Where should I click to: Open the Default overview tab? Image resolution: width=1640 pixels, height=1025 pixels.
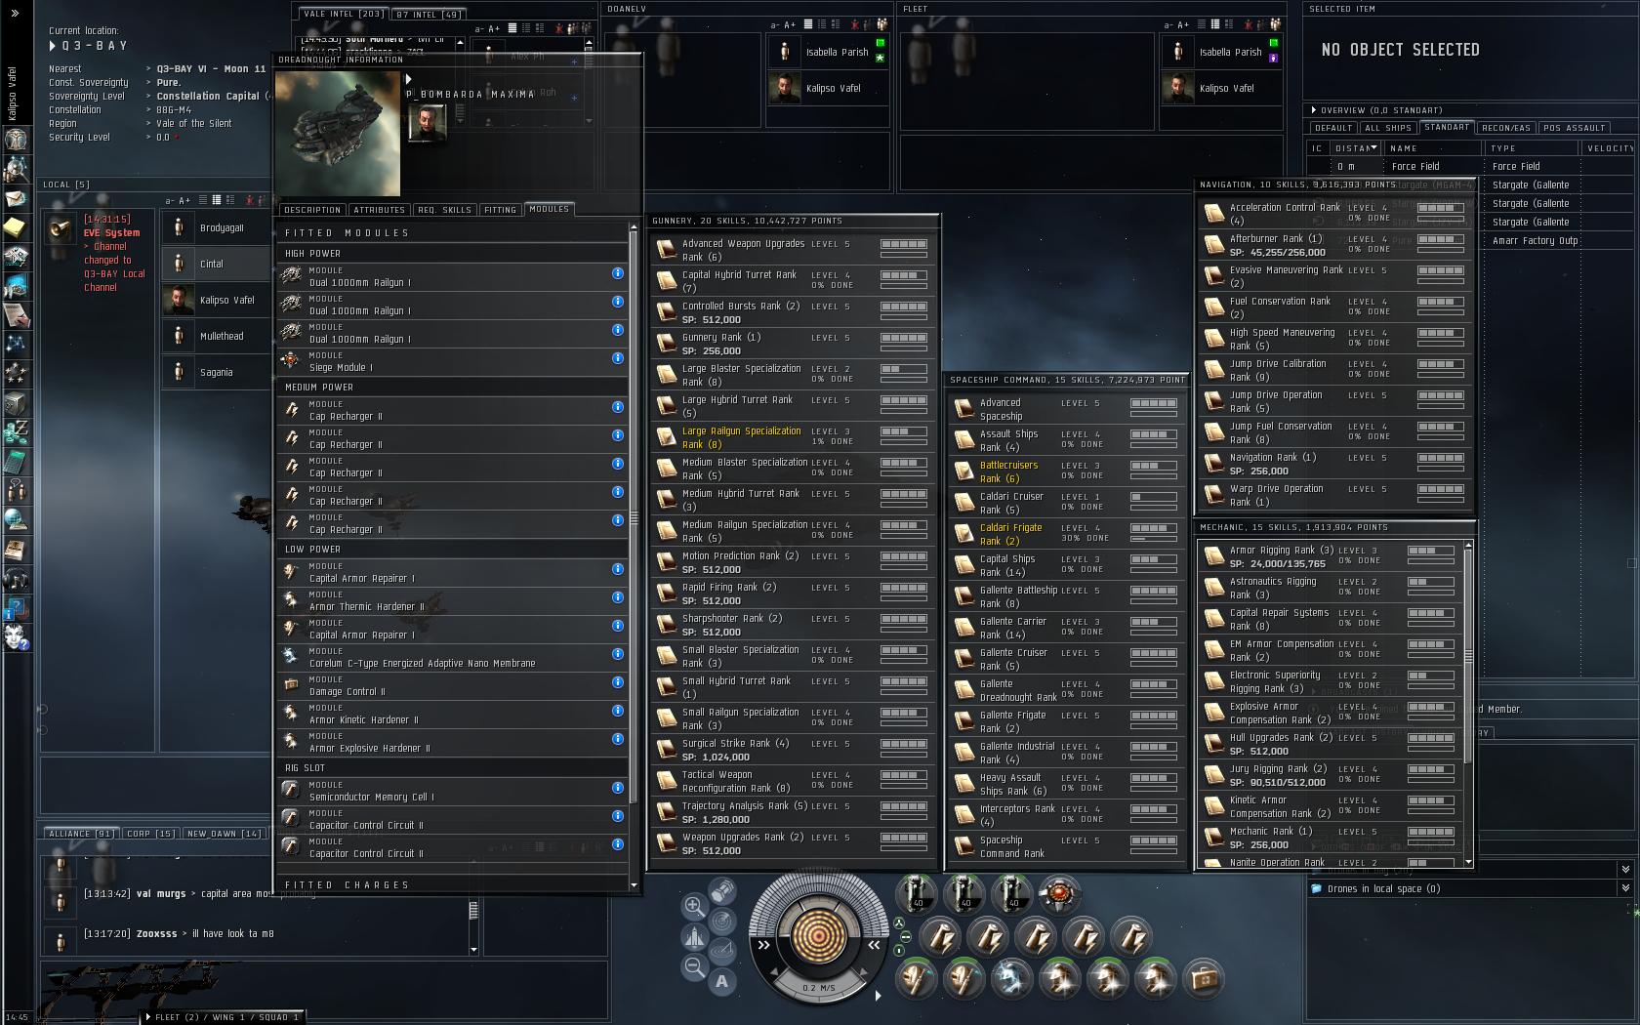(x=1333, y=128)
